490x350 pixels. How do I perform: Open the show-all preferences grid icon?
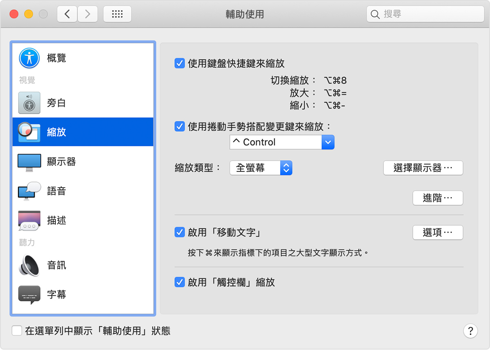click(117, 13)
